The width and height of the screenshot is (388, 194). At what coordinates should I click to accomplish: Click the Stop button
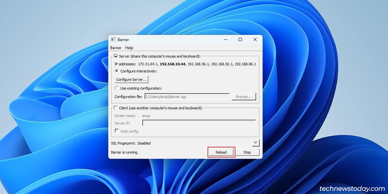click(x=247, y=152)
